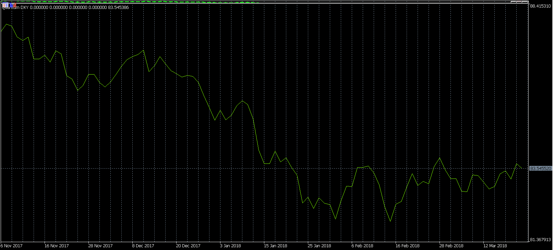Restore the chart sub-window with the middle button
Screen dimensions: 553x250
519,2
